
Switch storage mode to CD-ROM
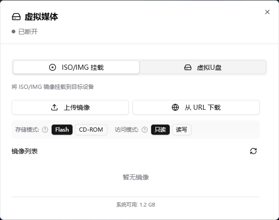[x=91, y=130]
